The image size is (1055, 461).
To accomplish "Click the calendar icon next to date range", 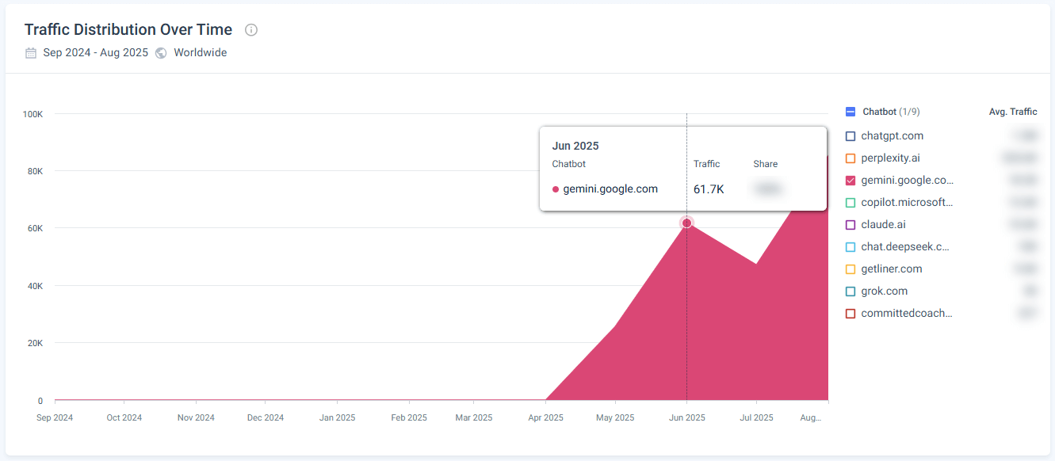I will pos(31,53).
